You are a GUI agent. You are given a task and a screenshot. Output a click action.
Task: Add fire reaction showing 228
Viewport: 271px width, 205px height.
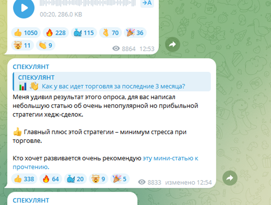coord(56,33)
